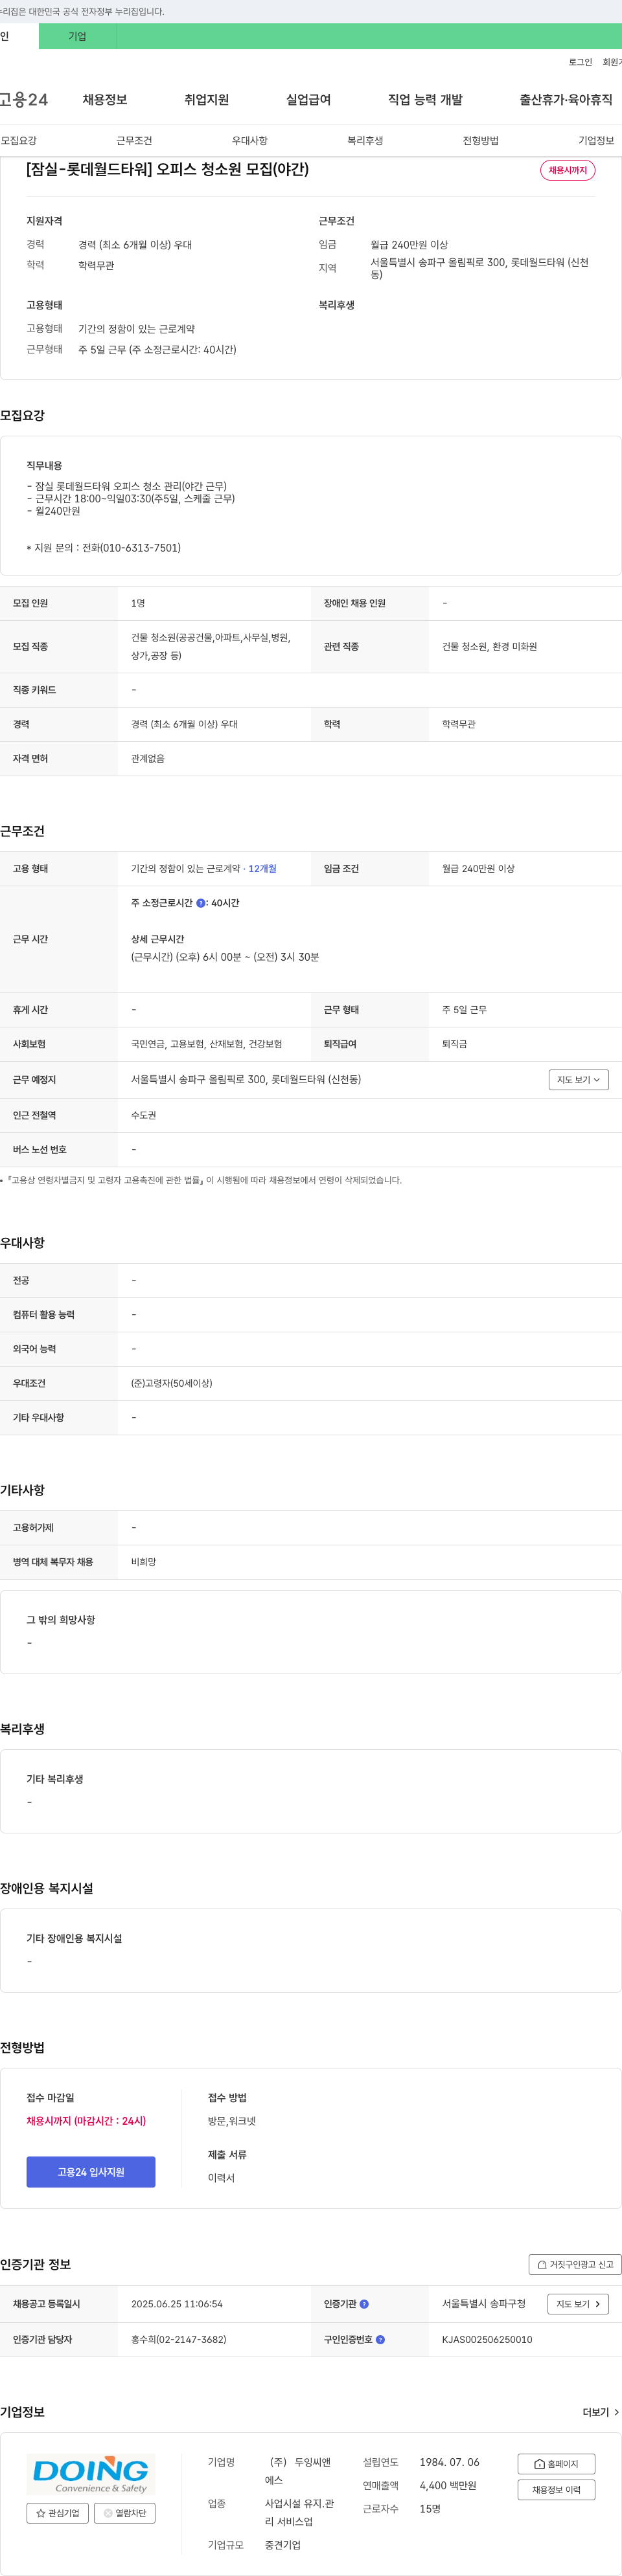
Task: Jump to 전형방법 section tab
Action: pyautogui.click(x=481, y=141)
